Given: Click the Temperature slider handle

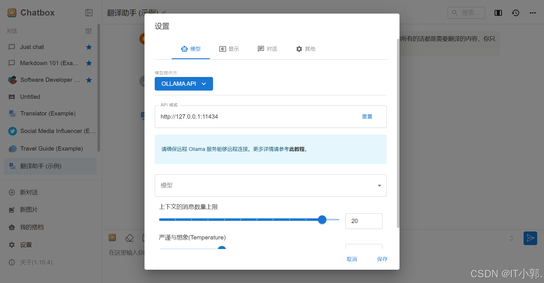Looking at the screenshot, I should pos(222,248).
